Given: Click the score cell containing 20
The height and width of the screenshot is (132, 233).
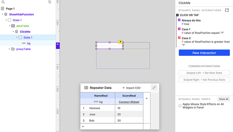Looking at the screenshot, I should click(129, 114).
